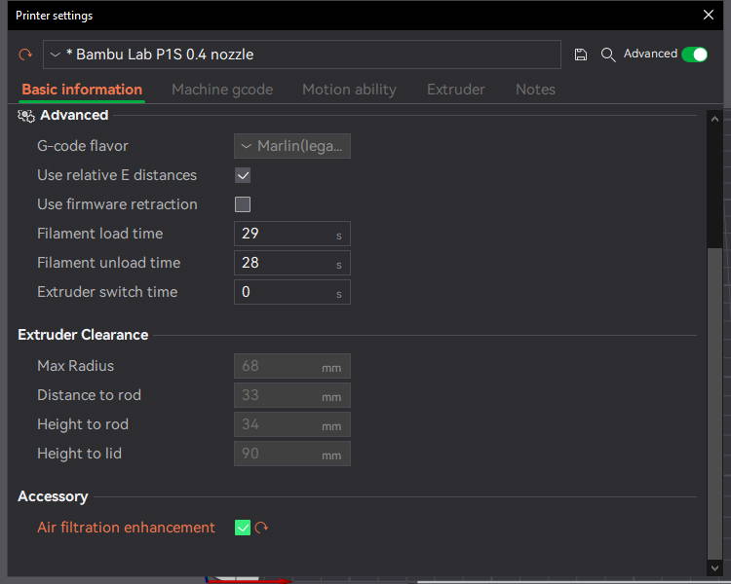
Task: Click the Filament load time field
Action: 292,234
